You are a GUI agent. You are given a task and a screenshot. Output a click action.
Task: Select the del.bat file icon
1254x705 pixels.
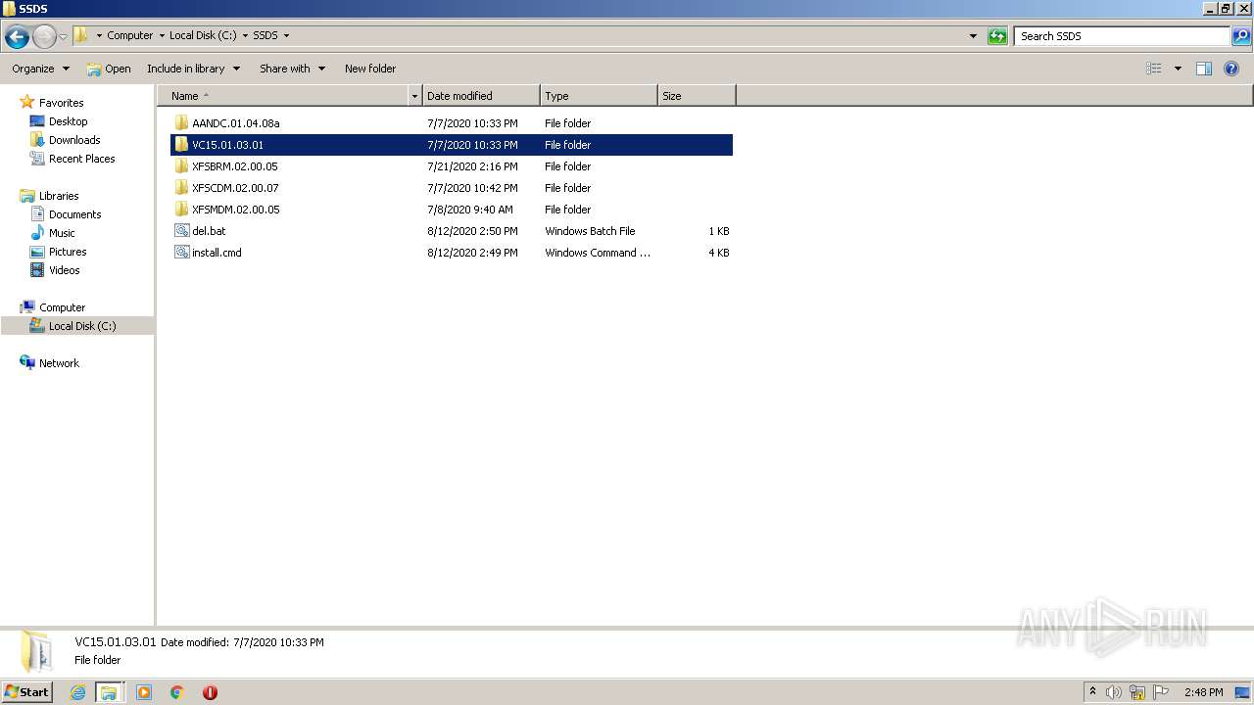click(181, 231)
